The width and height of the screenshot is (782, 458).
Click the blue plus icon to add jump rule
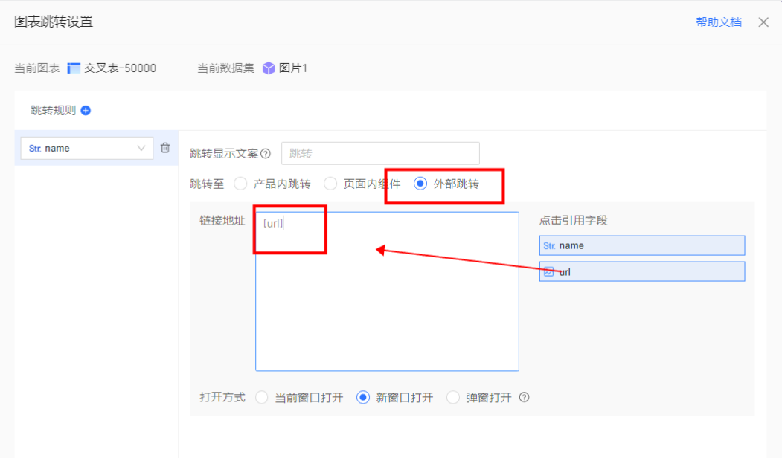[x=86, y=111]
